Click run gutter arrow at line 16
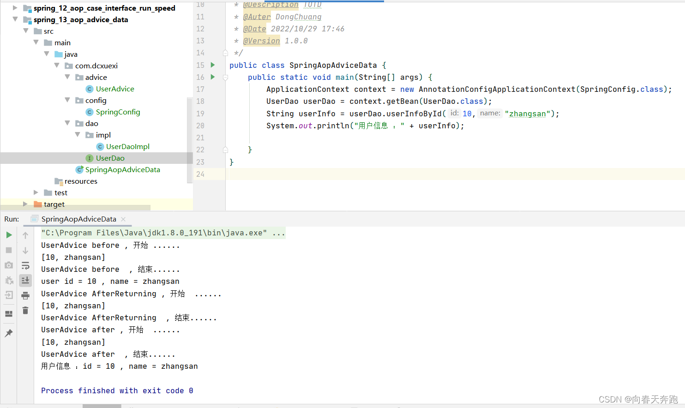685x408 pixels. point(213,77)
